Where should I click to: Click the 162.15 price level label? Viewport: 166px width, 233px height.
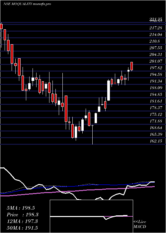[x=156, y=141]
